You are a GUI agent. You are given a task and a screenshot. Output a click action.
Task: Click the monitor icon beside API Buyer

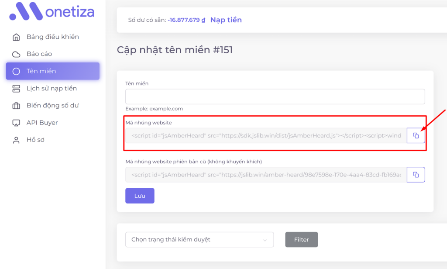point(16,123)
